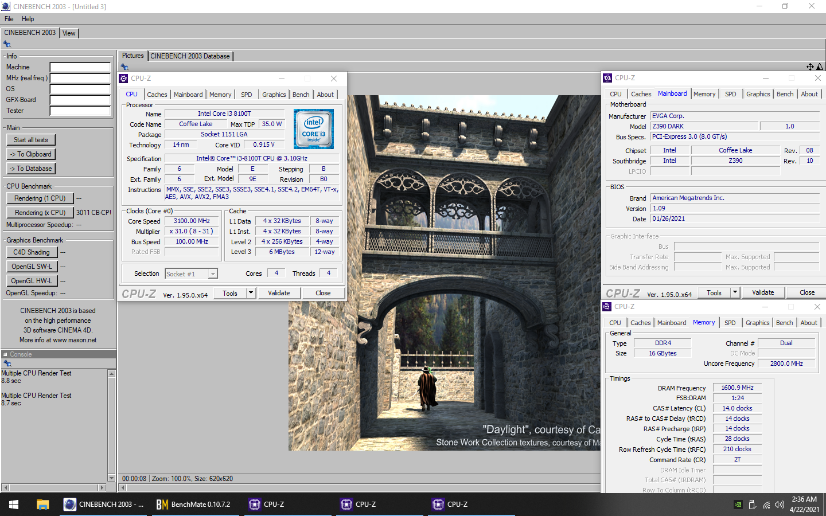The height and width of the screenshot is (516, 826).
Task: Open the Tools dropdown arrow in CPU-Z Mainboard window
Action: [735, 292]
